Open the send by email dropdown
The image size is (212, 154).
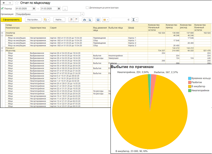[x=106, y=20]
